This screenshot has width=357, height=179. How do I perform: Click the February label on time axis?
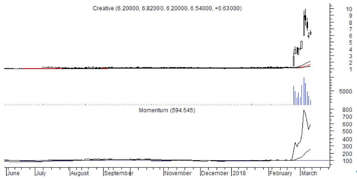[281, 173]
